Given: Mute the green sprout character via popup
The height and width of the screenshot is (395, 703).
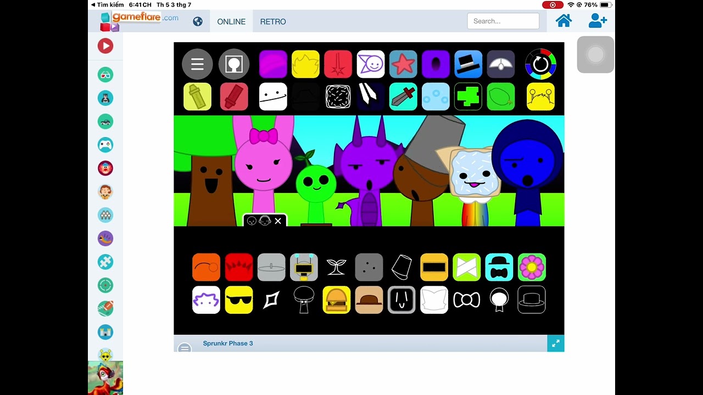Looking at the screenshot, I should 252,221.
